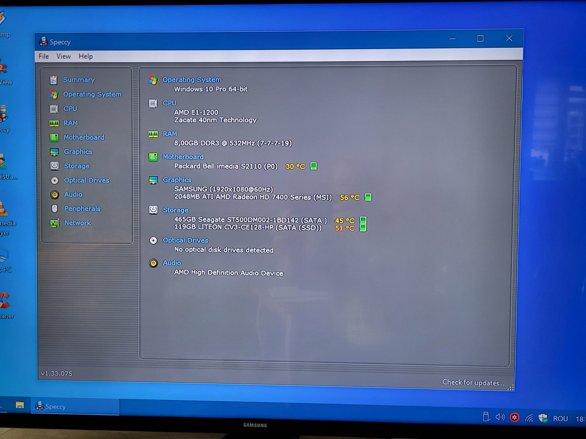The image size is (586, 439).
Task: Open the CPU heading in summary
Action: click(x=169, y=103)
